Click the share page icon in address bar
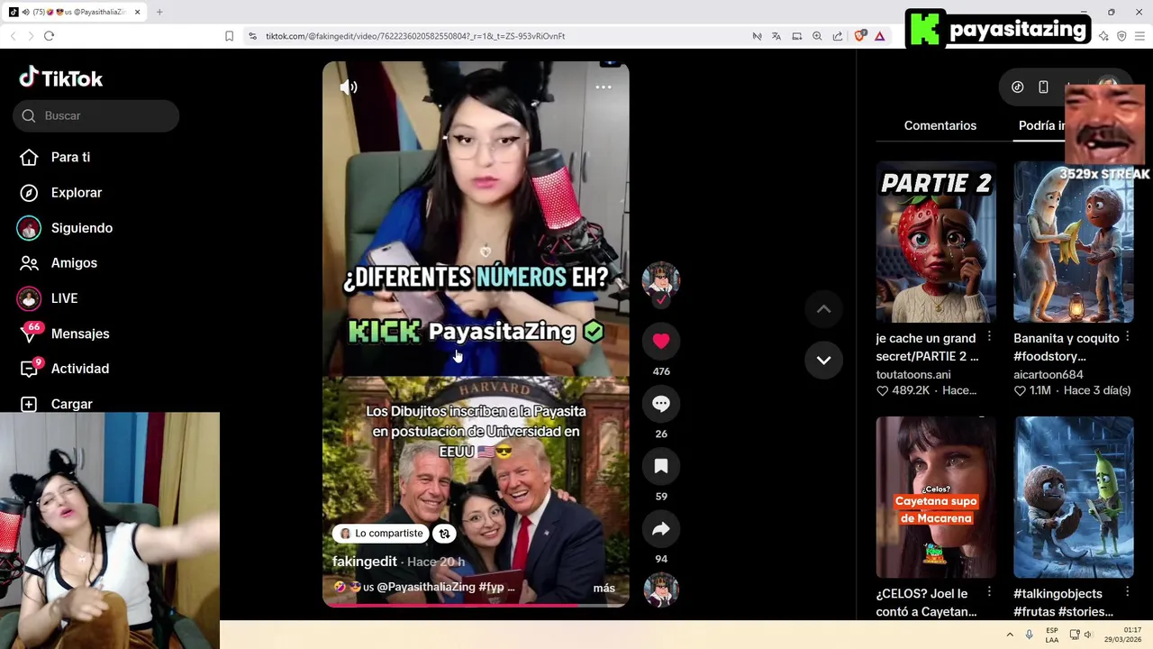1153x649 pixels. pyautogui.click(x=838, y=36)
